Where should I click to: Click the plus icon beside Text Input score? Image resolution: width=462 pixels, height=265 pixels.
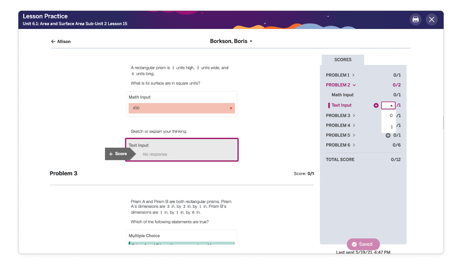pos(376,105)
